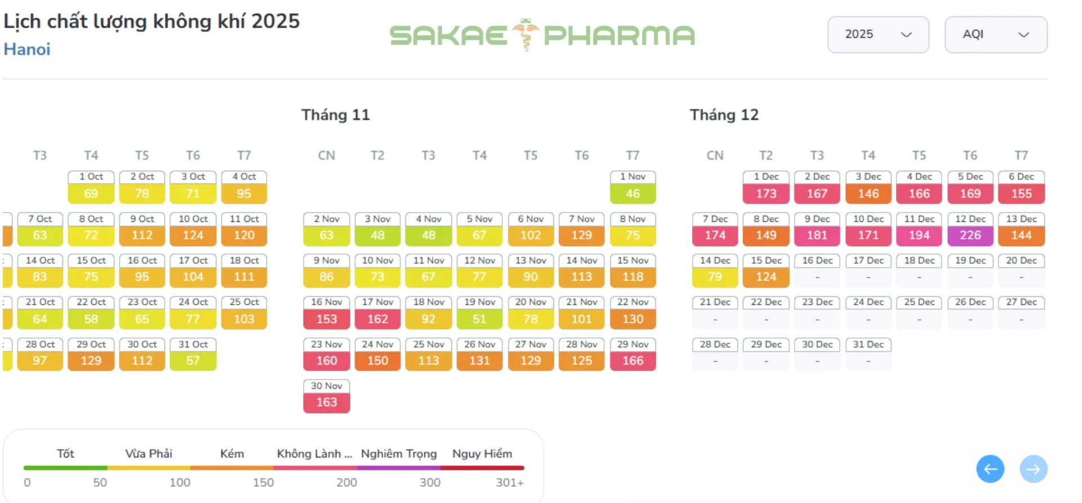This screenshot has width=1082, height=503.
Task: Click the Sakae Pharma logo
Action: pos(542,35)
